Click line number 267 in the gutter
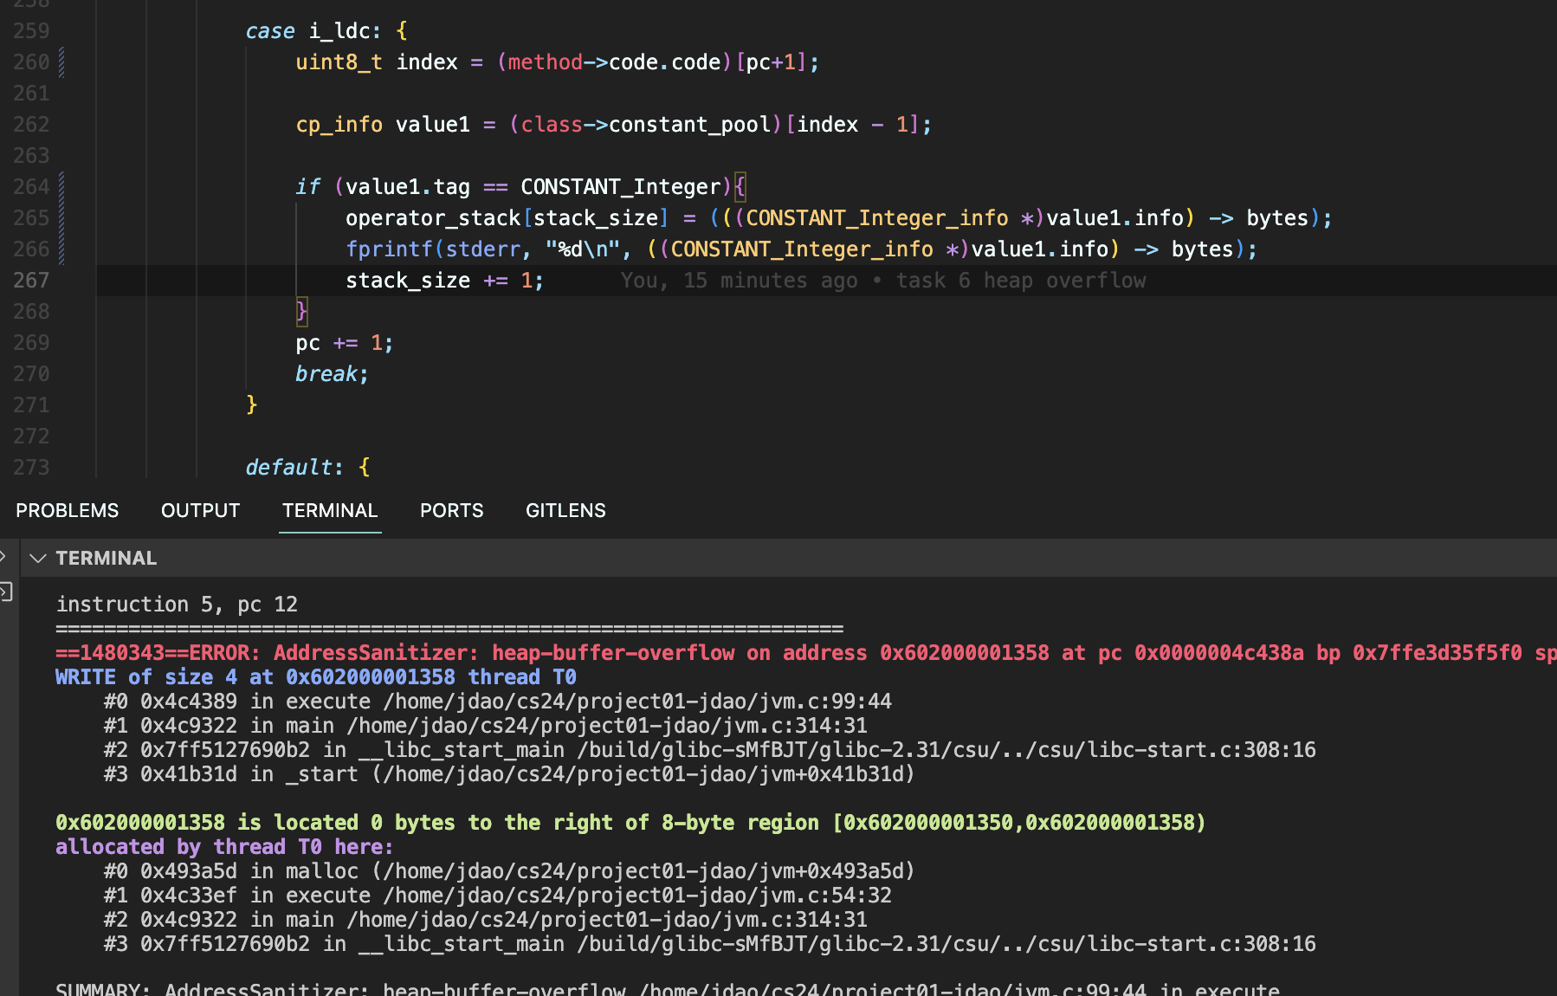 click(31, 281)
